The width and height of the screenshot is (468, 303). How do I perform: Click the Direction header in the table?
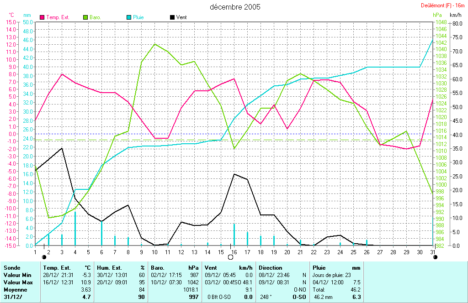coord(271,268)
